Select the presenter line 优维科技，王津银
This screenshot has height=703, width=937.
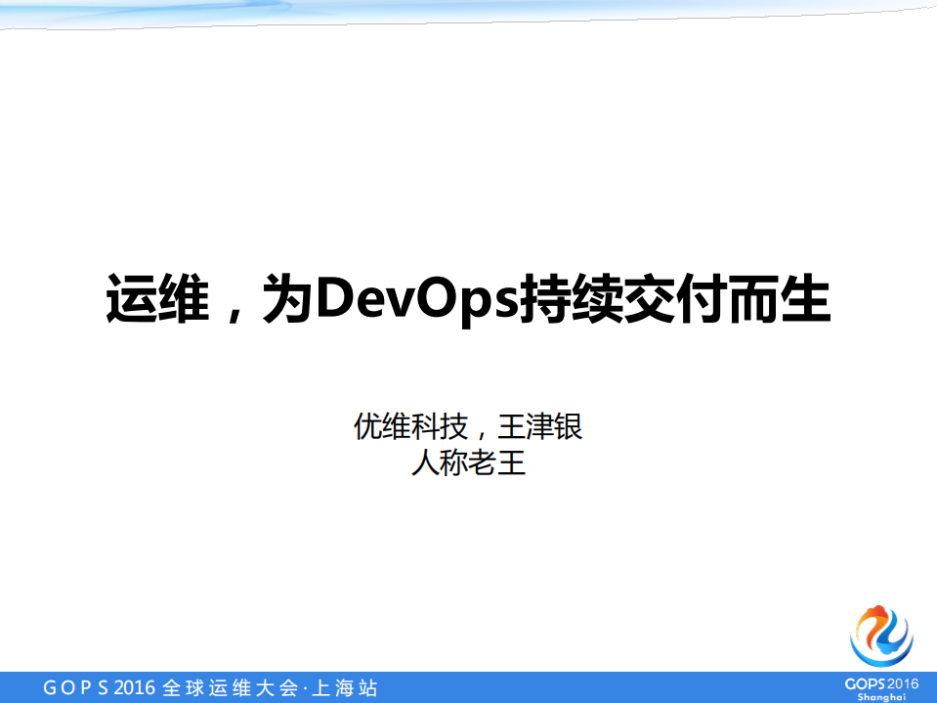click(x=467, y=426)
